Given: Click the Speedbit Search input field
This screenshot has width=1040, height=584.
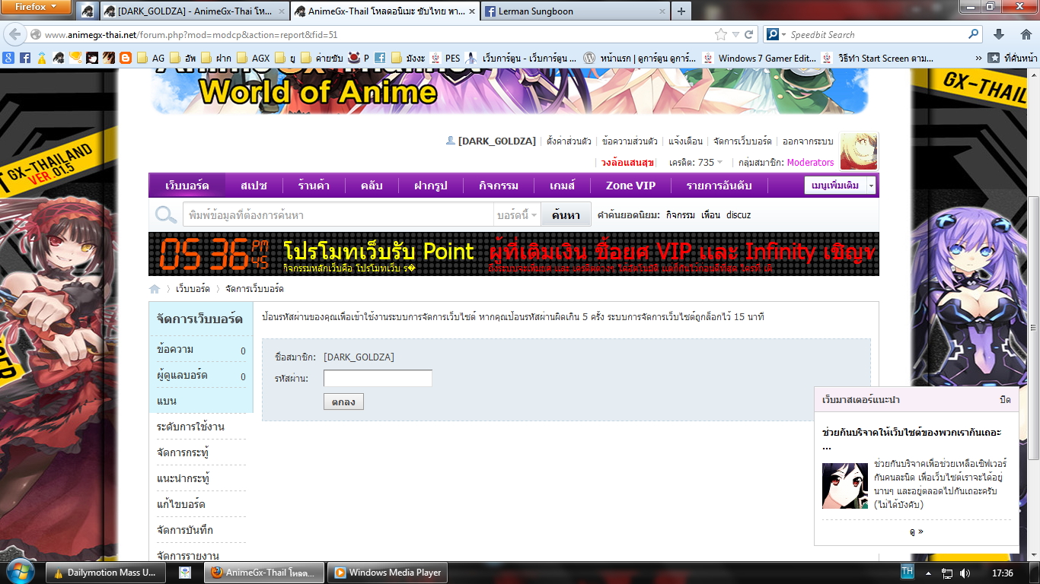Looking at the screenshot, I should (x=876, y=34).
